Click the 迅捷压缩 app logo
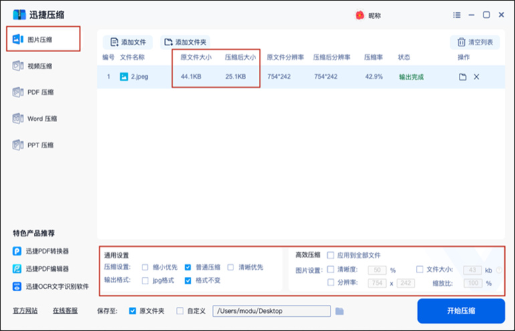 point(19,15)
